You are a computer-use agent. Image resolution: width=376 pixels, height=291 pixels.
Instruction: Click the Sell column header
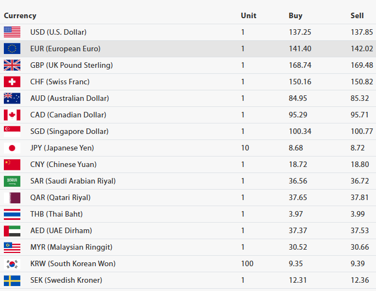point(357,15)
